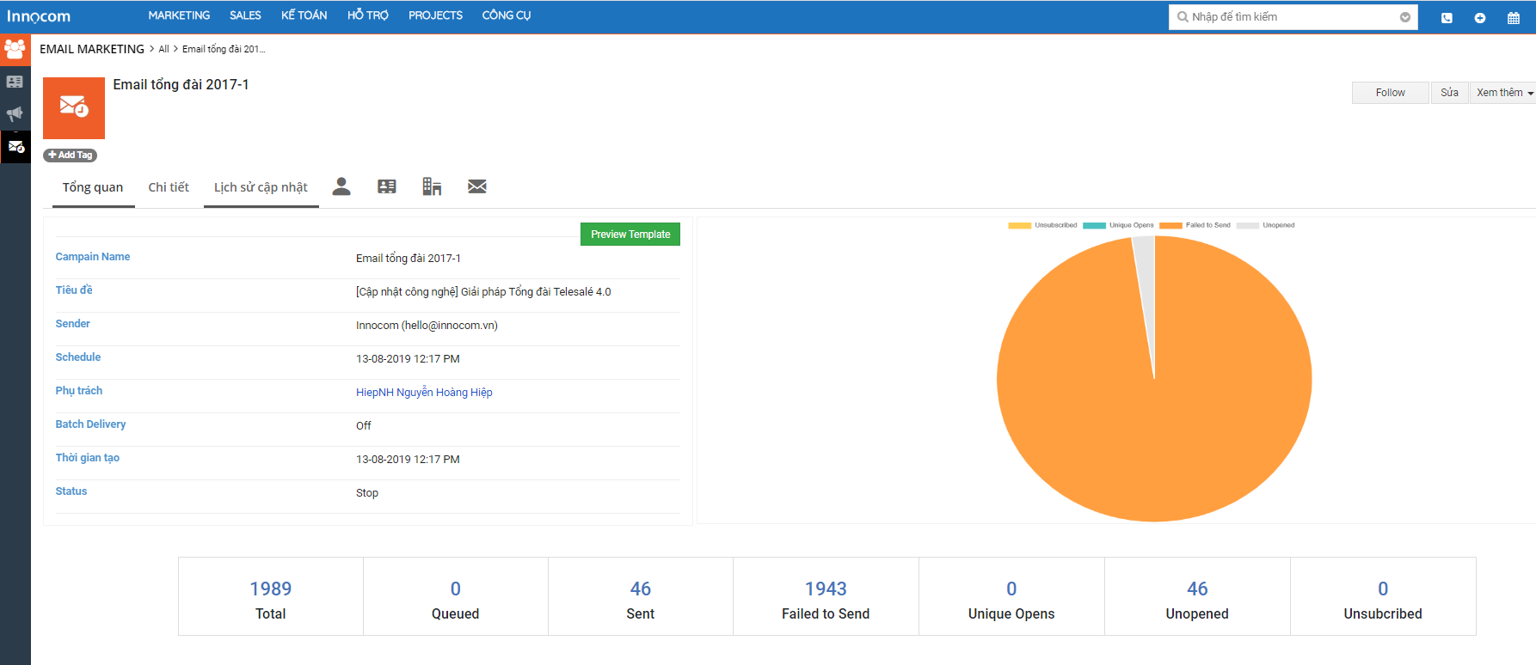Click the phone icon in top bar

tap(1447, 17)
